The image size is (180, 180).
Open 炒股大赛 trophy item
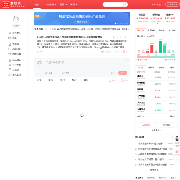[15, 65]
